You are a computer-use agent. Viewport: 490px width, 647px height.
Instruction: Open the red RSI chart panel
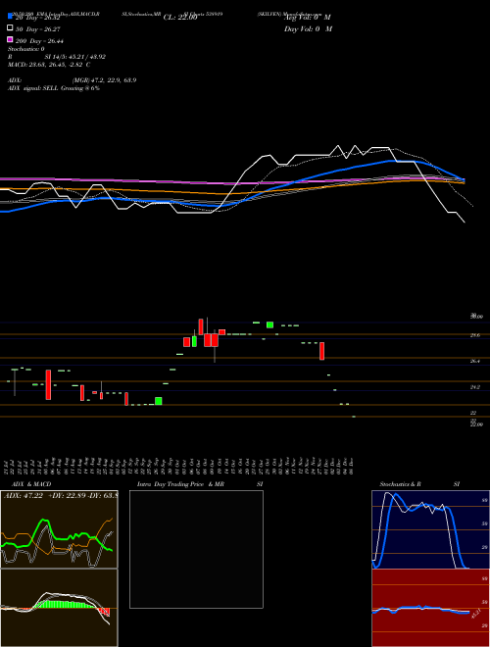[430, 608]
